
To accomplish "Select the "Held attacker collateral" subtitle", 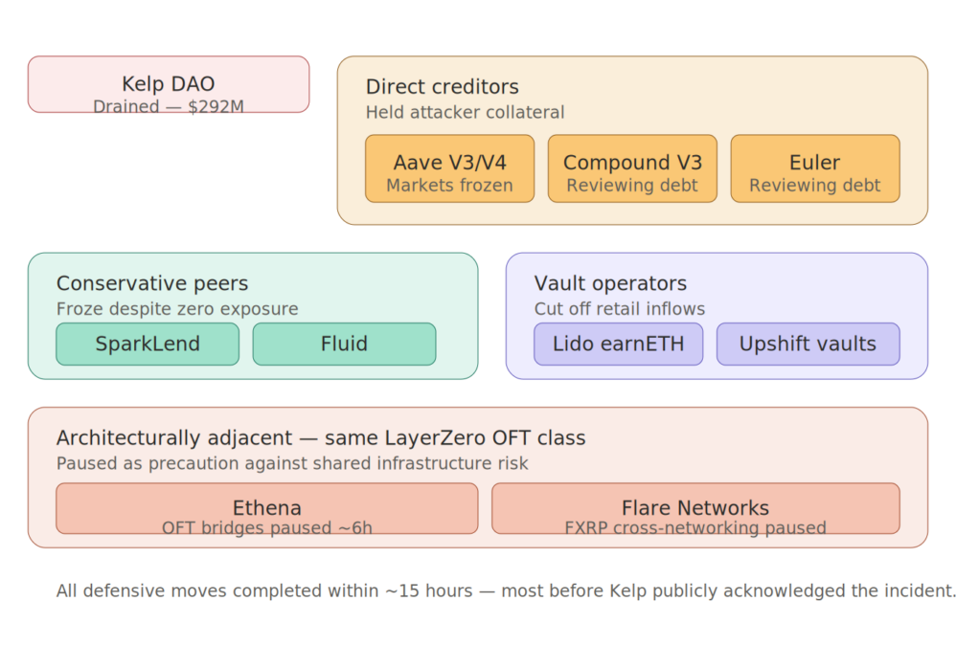I will (465, 113).
